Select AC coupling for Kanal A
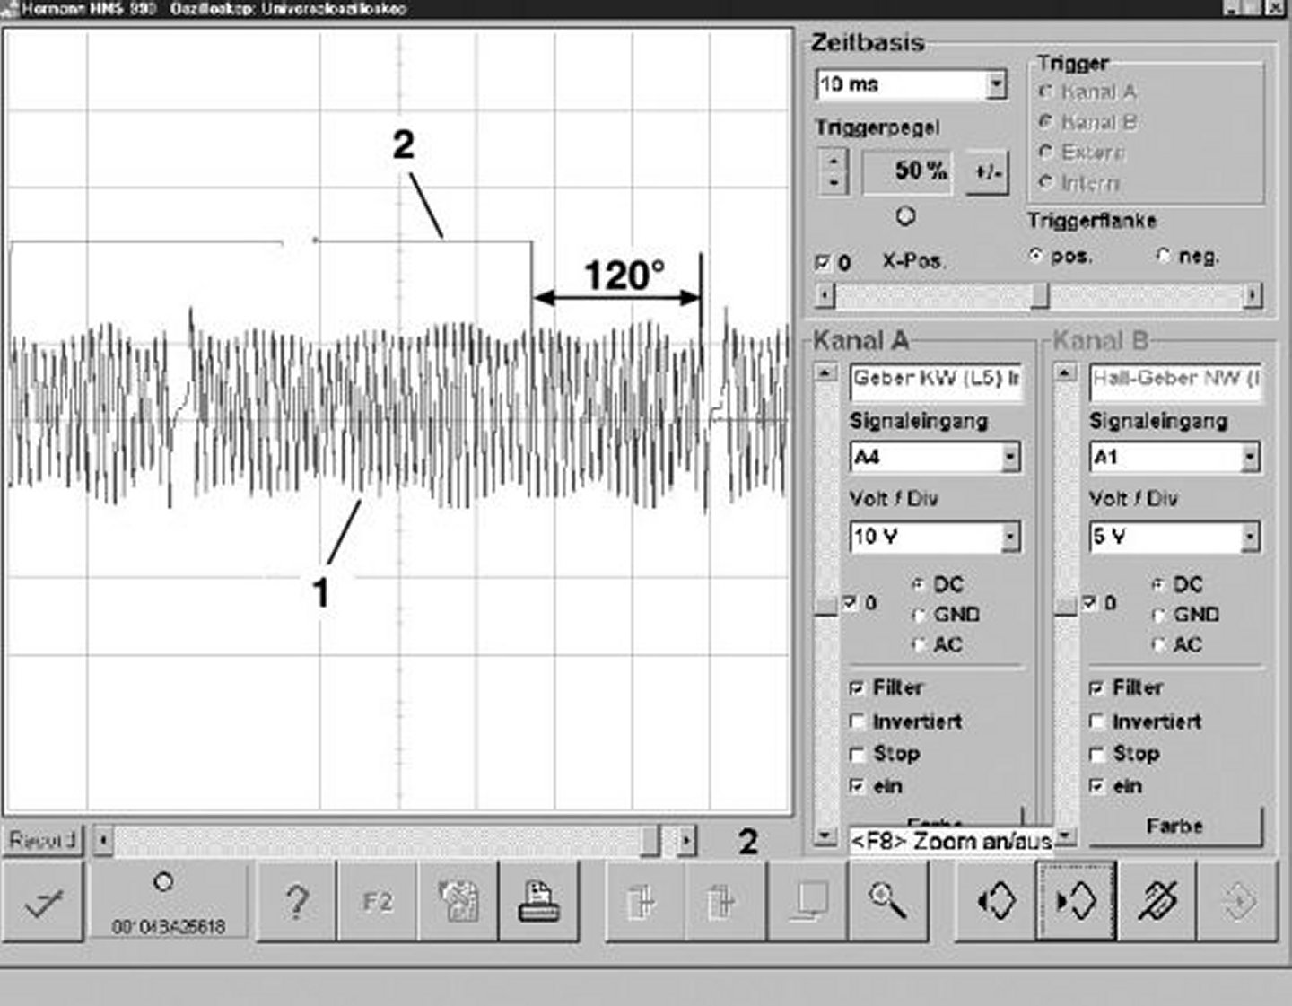The image size is (1292, 1006). (919, 644)
